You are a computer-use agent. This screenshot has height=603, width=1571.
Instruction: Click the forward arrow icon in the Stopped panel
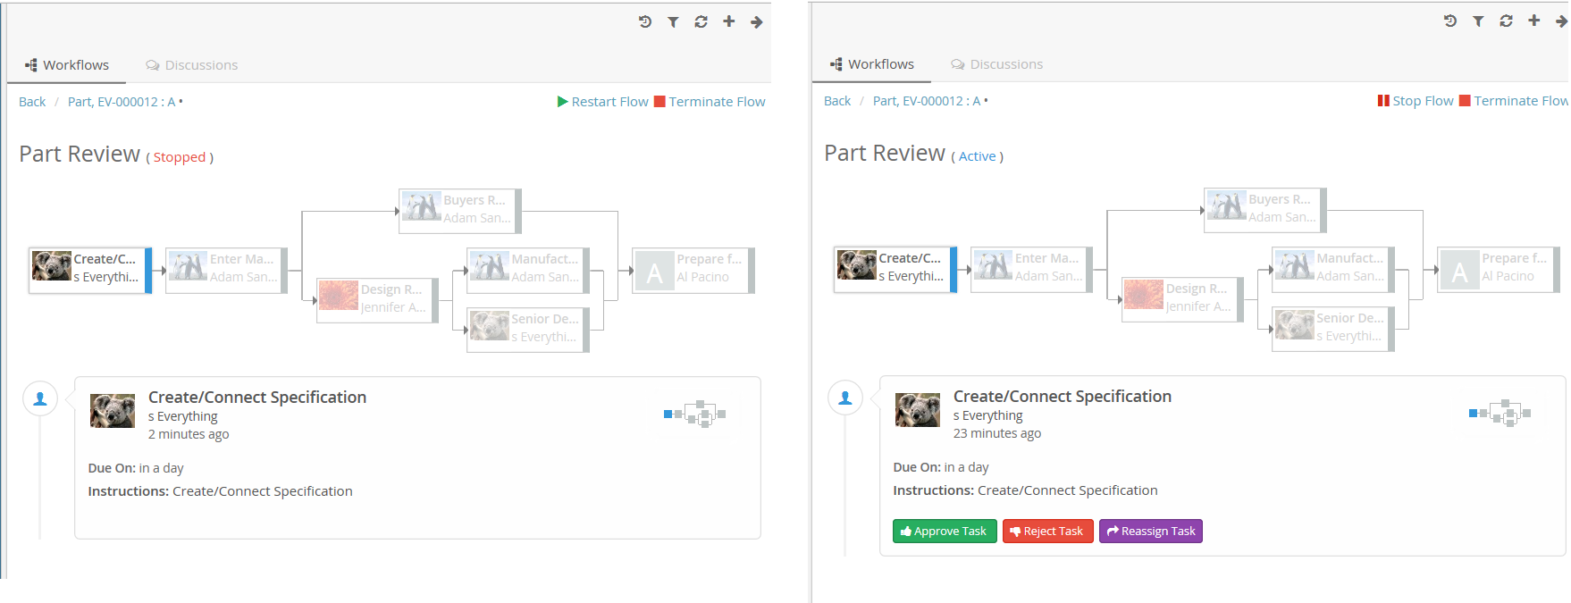tap(757, 22)
